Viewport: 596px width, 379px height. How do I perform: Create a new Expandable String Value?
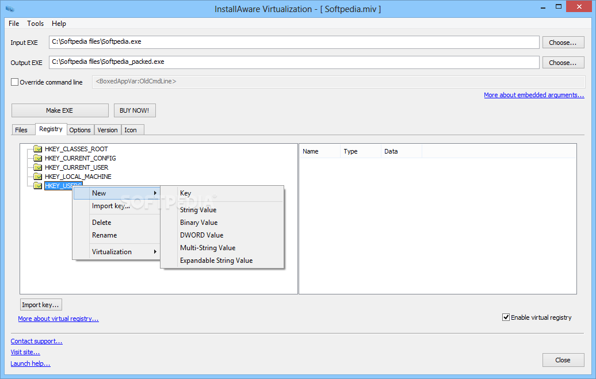pos(223,261)
